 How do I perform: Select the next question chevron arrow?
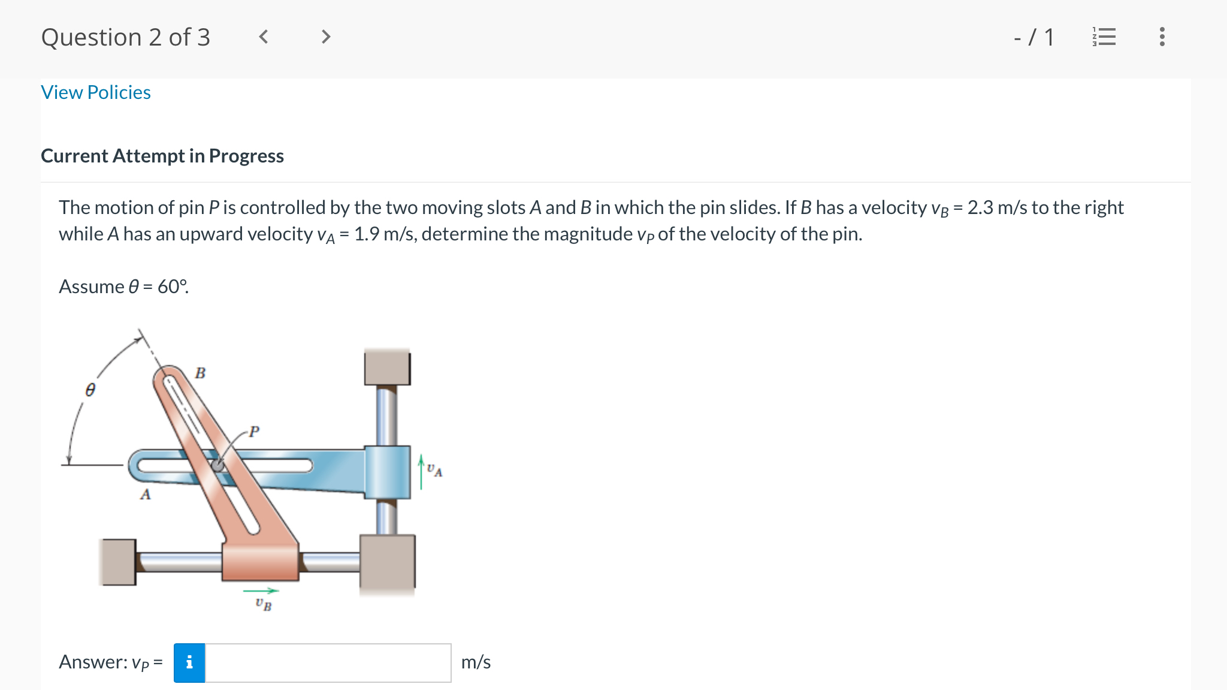pos(325,37)
